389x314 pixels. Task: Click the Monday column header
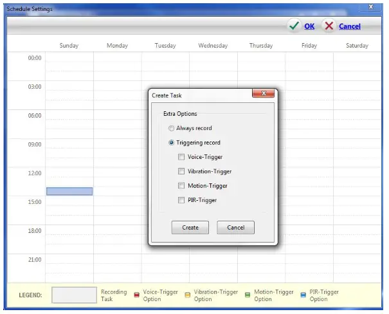coord(118,46)
